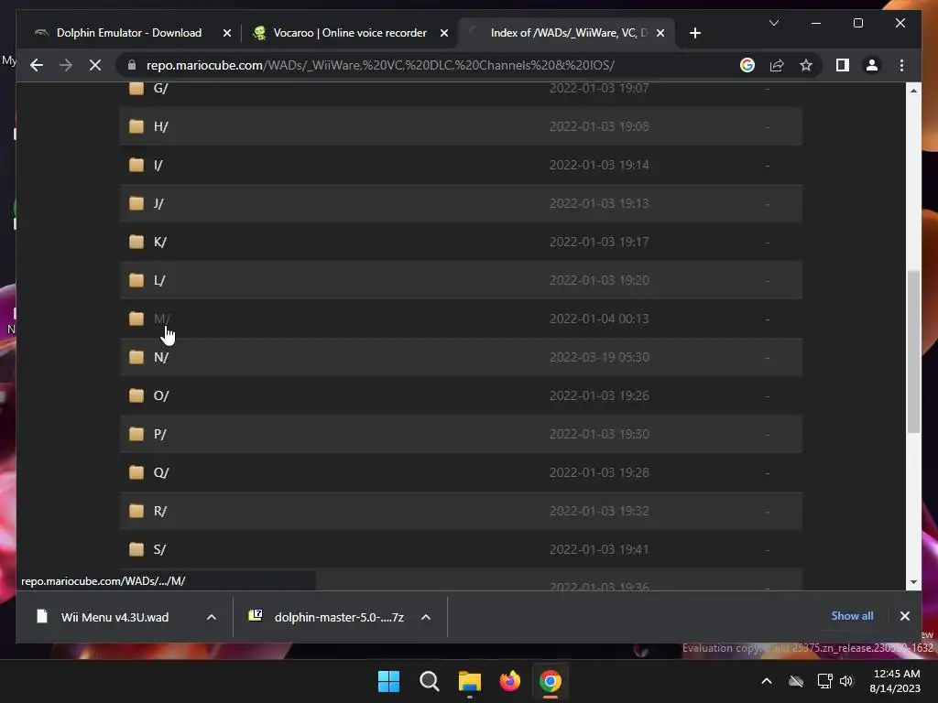Open Chrome's three-dot menu
938x703 pixels.
[x=901, y=65]
